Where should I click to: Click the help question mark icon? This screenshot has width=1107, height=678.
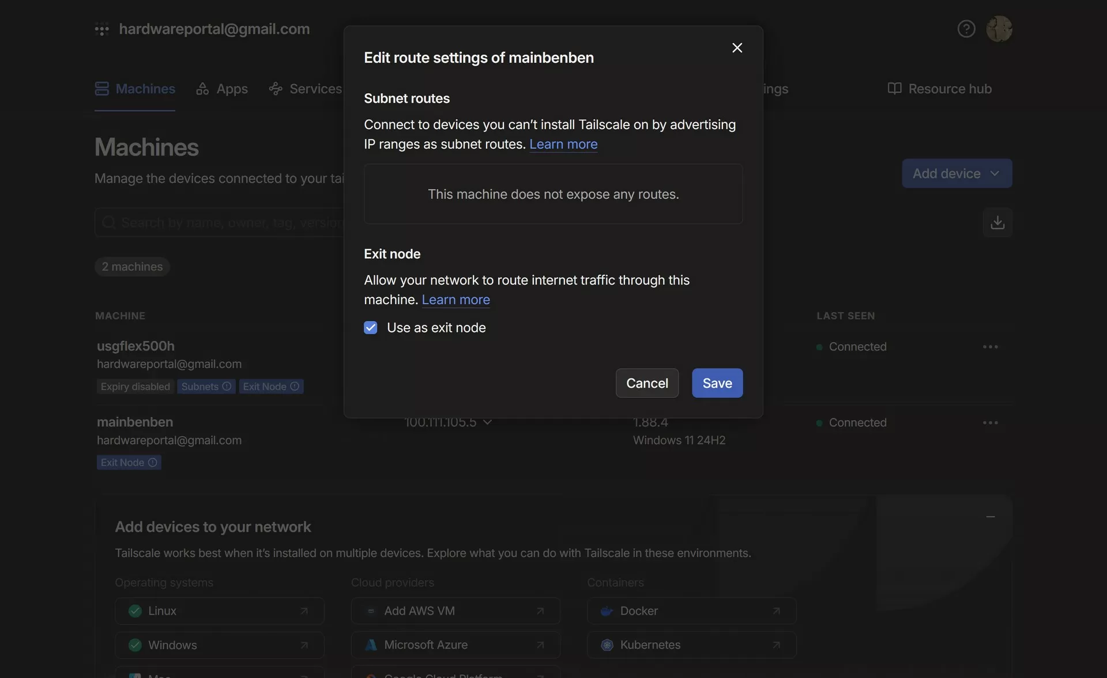966,29
